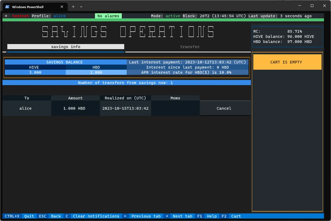Switch to the transfer tab
Viewport: 331px width, 221px height.
[x=190, y=47]
